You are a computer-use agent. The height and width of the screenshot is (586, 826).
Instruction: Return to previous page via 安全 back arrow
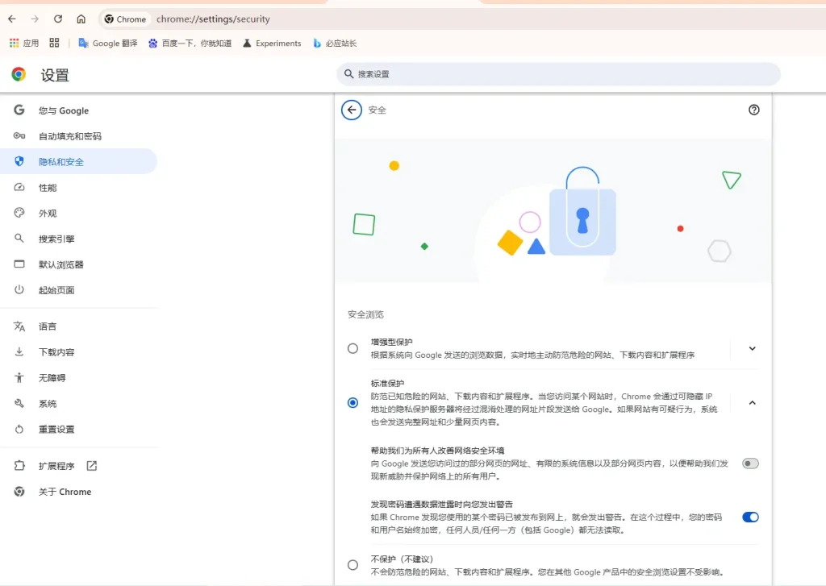tap(352, 110)
